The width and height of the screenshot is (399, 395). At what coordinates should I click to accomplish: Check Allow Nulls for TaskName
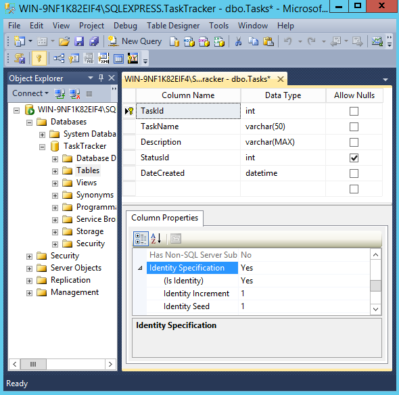click(354, 126)
